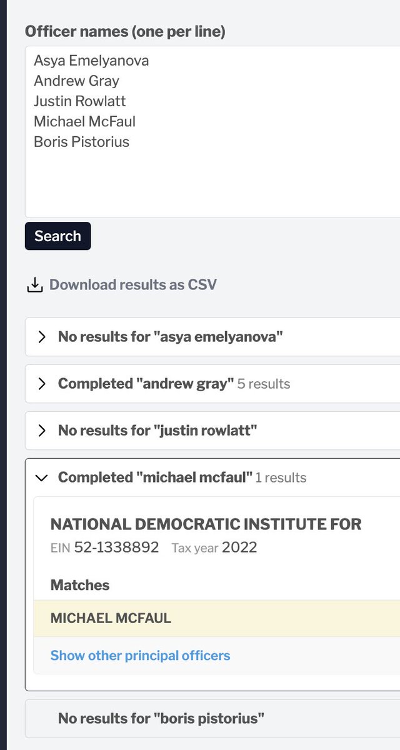Screen dimensions: 400x750
Task: Click the download arrow icon
Action: [x=34, y=285]
